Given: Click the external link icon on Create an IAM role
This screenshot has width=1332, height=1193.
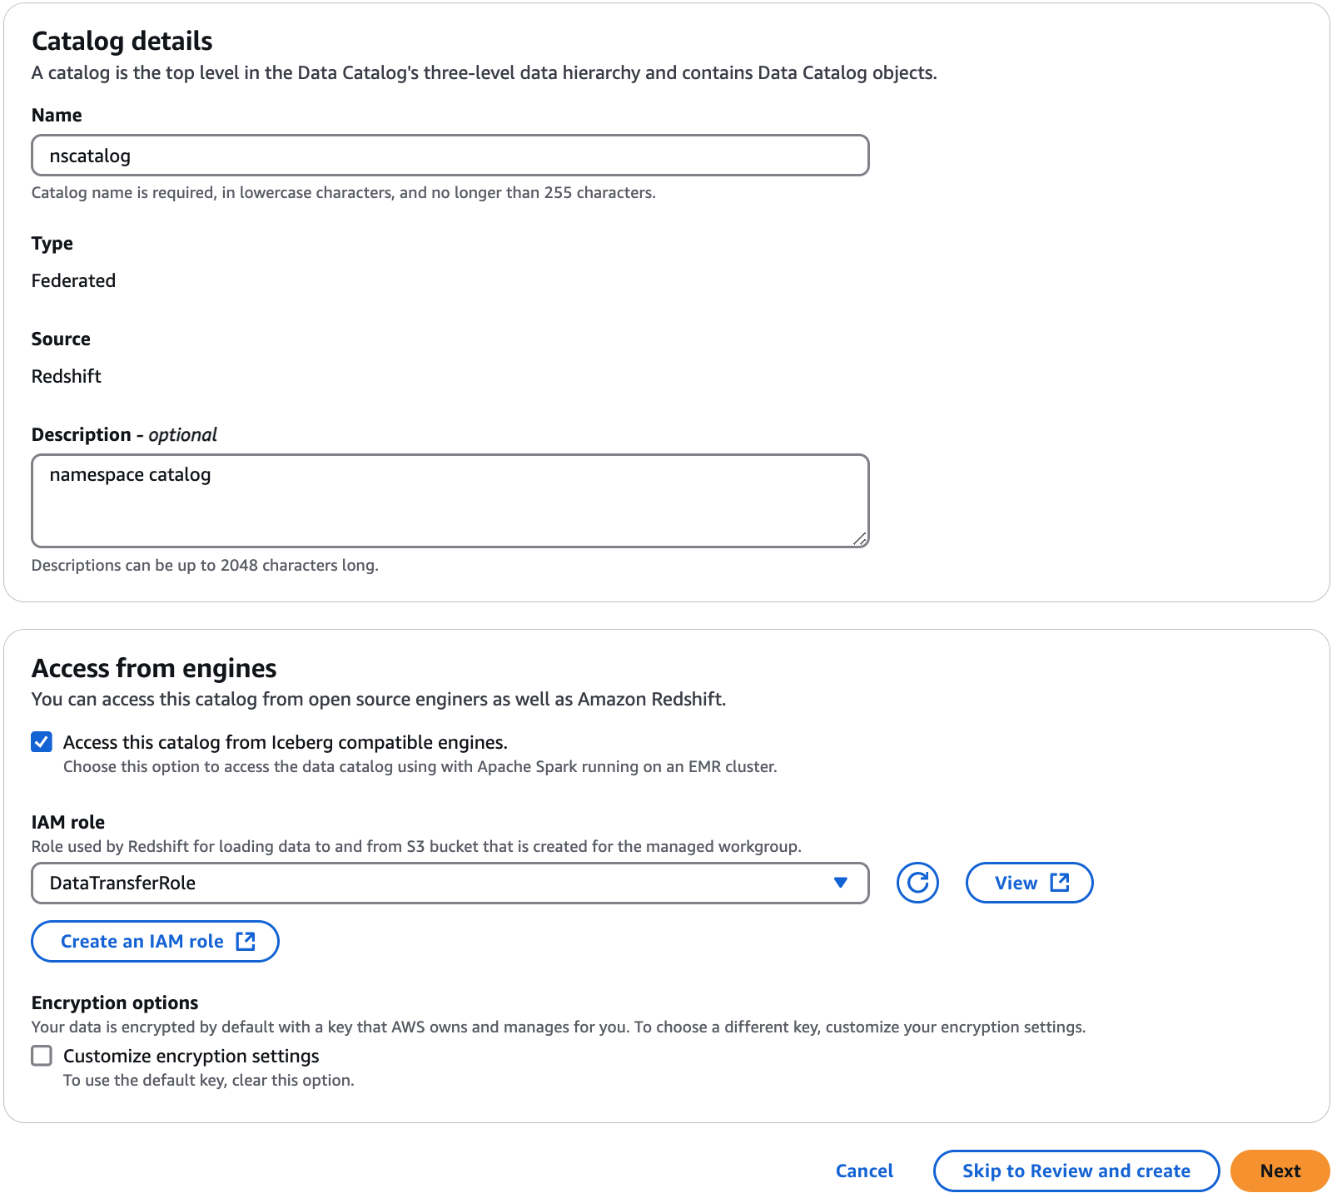Looking at the screenshot, I should coord(246,941).
